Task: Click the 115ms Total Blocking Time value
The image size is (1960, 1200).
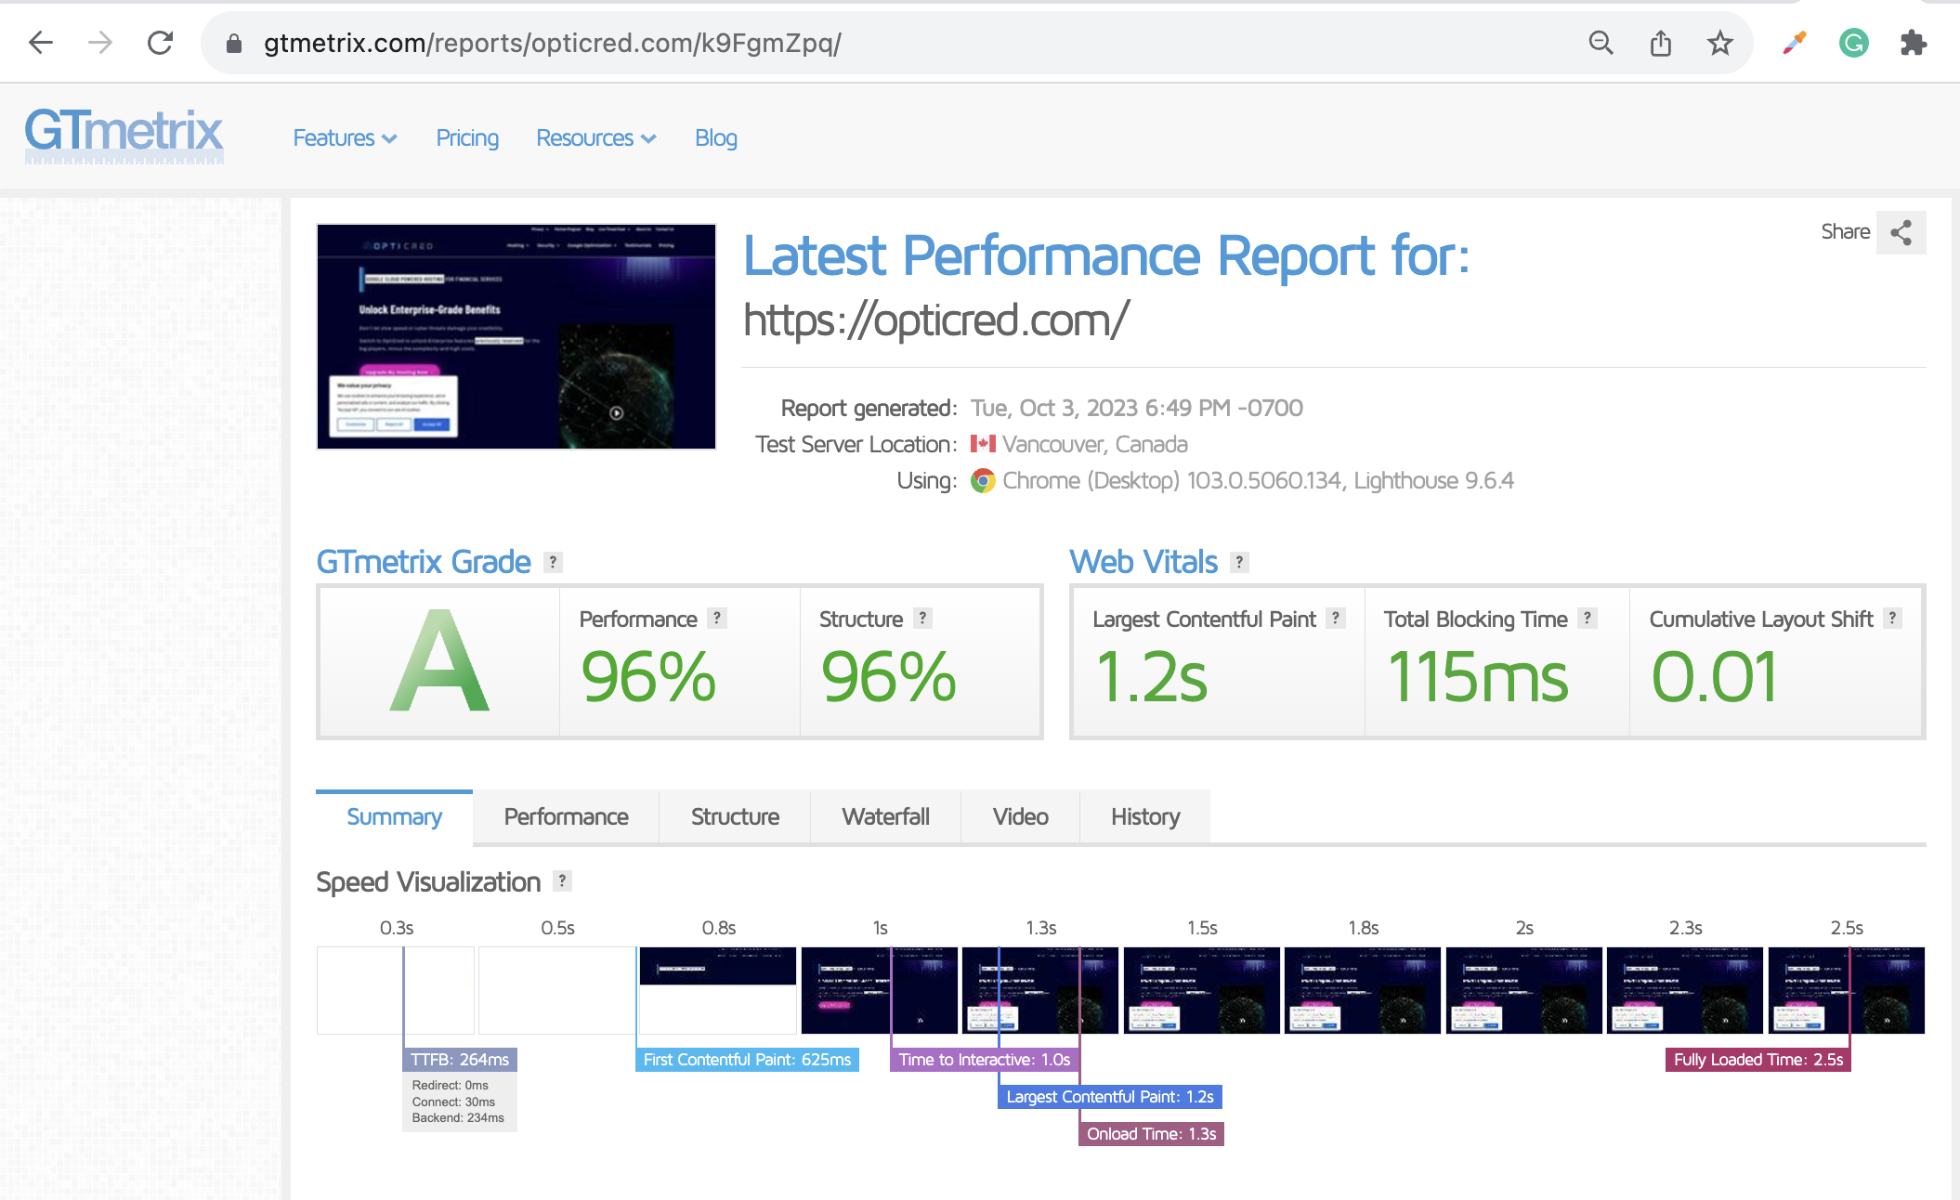Action: (x=1478, y=677)
